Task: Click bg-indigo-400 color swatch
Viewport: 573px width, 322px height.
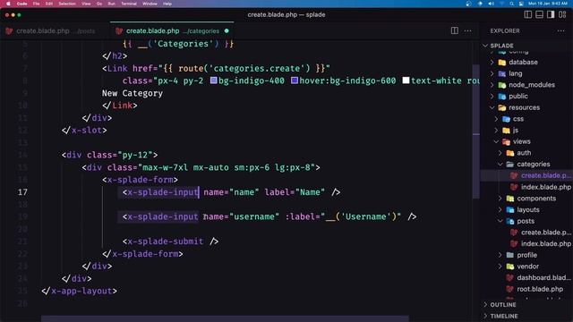Action: point(214,80)
